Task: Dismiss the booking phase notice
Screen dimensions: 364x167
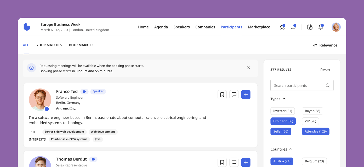Action: pyautogui.click(x=249, y=68)
